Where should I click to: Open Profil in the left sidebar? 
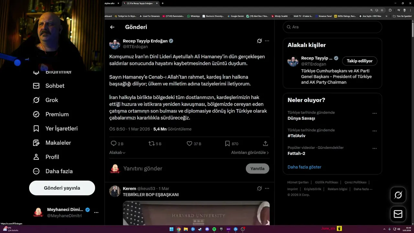click(46, 157)
